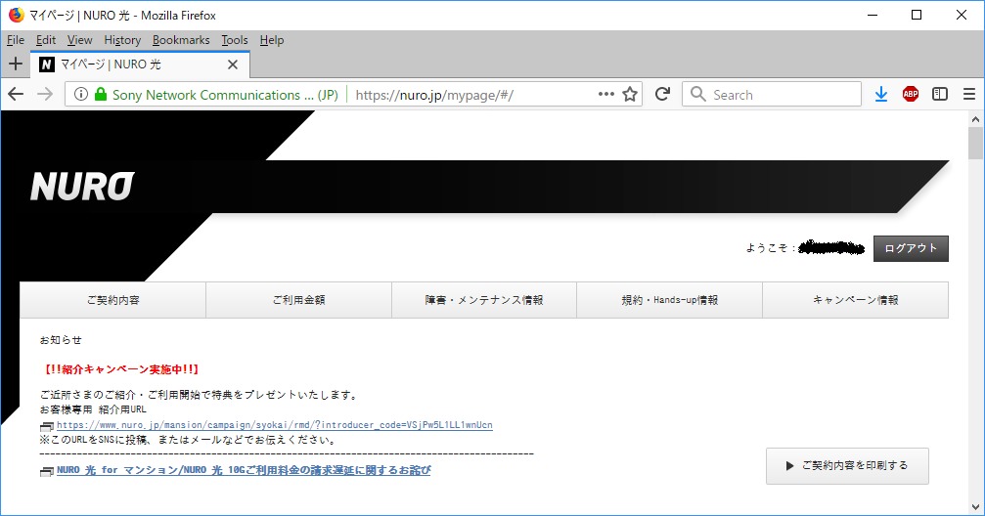Image resolution: width=985 pixels, height=516 pixels.
Task: Switch to the ご利用金額 tab
Action: (298, 300)
